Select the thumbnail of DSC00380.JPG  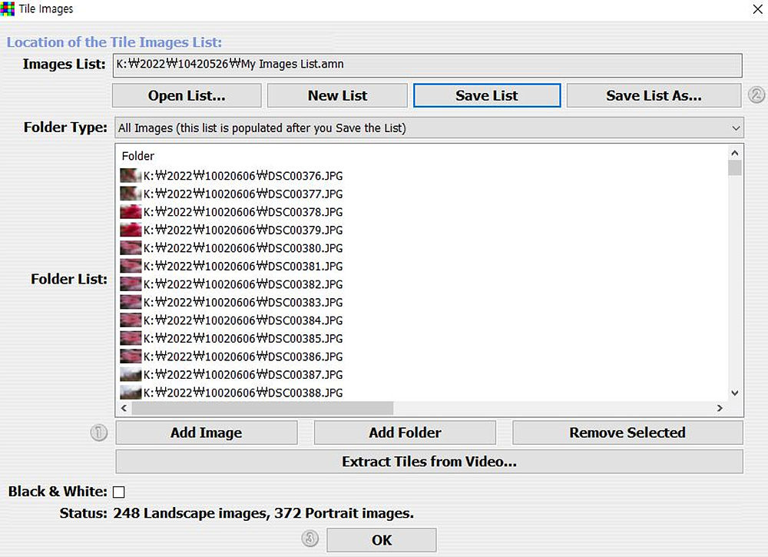[x=131, y=248]
